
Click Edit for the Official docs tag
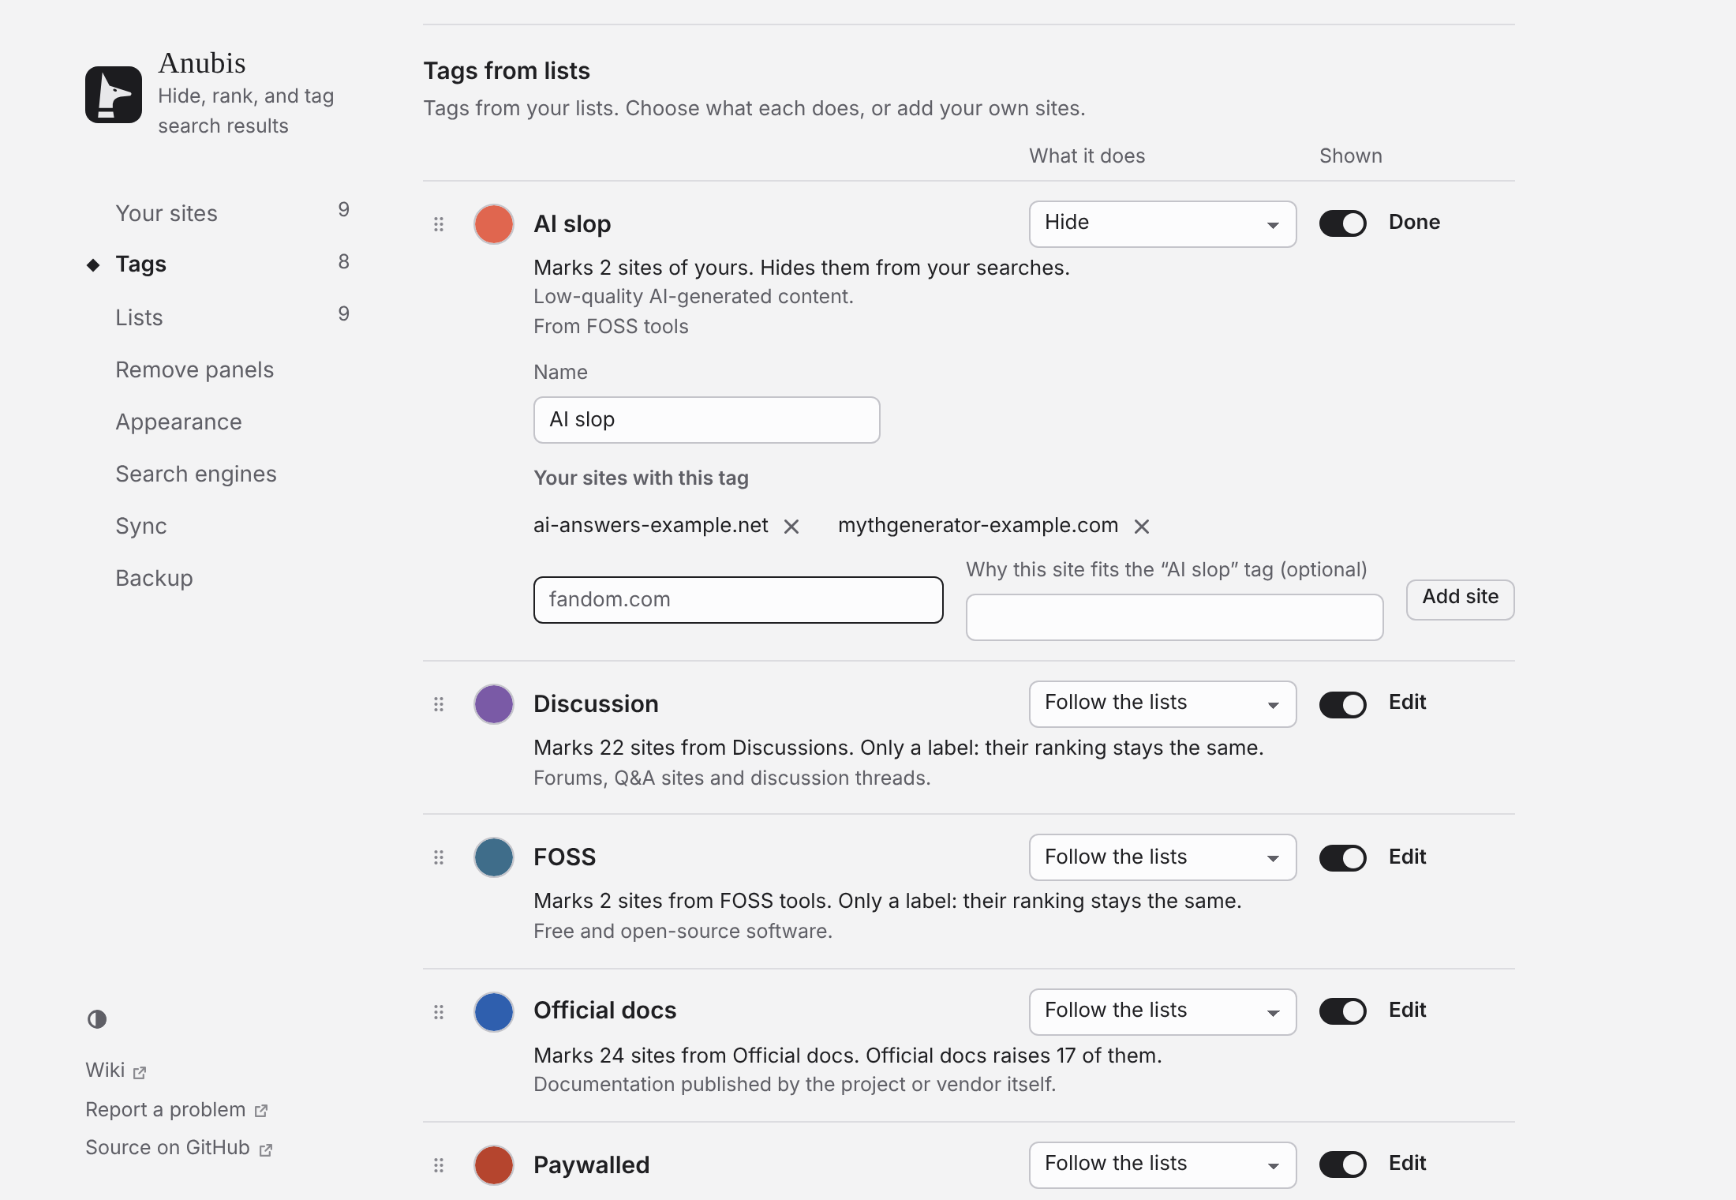pyautogui.click(x=1407, y=1011)
